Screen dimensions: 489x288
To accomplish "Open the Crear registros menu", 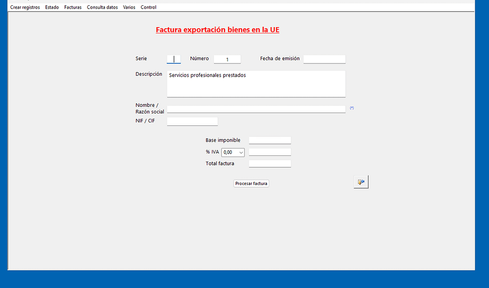I will [25, 7].
